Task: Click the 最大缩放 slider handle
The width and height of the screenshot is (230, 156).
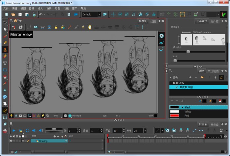Action: 188,52
